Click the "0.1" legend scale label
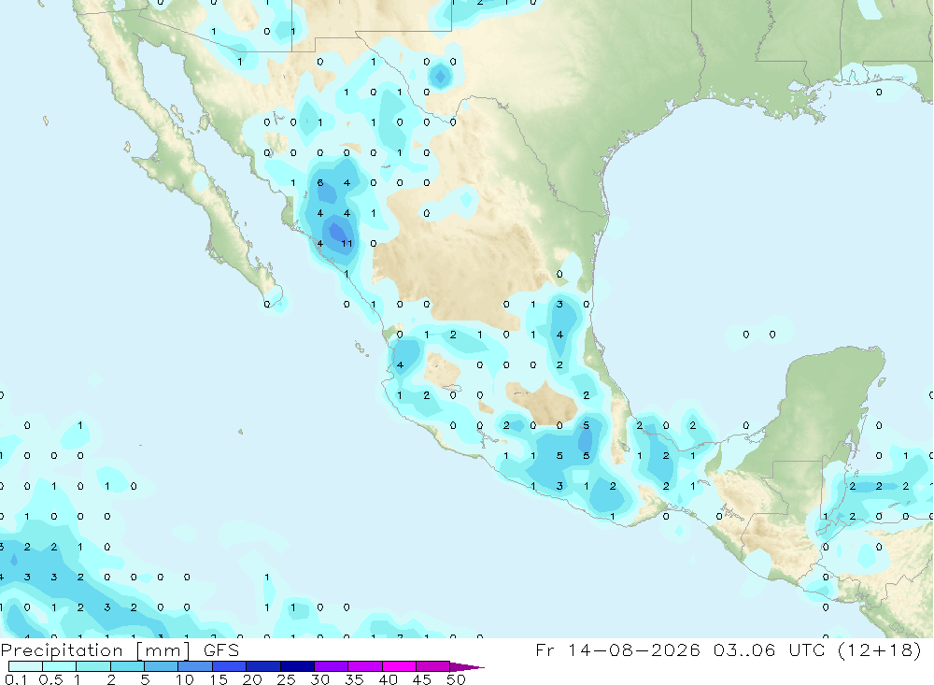Image resolution: width=934 pixels, height=685 pixels. [x=17, y=679]
